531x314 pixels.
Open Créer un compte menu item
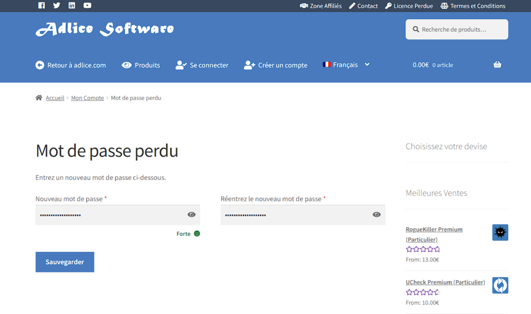(x=276, y=65)
